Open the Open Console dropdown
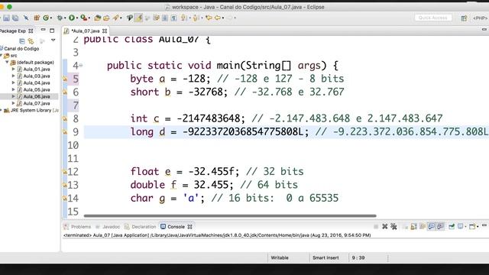This screenshot has height=275, width=489. coord(478,227)
